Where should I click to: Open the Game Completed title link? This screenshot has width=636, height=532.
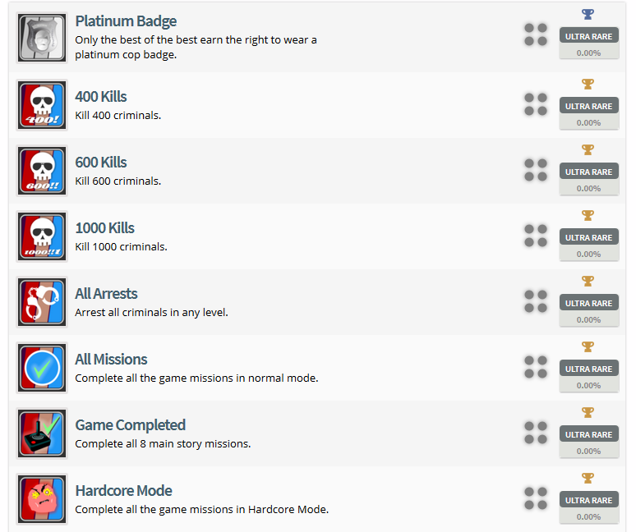click(130, 424)
